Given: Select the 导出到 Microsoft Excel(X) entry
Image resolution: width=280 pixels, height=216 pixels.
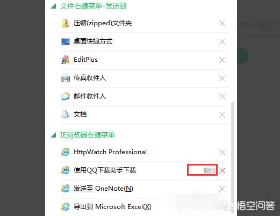Looking at the screenshot, I should tap(112, 207).
